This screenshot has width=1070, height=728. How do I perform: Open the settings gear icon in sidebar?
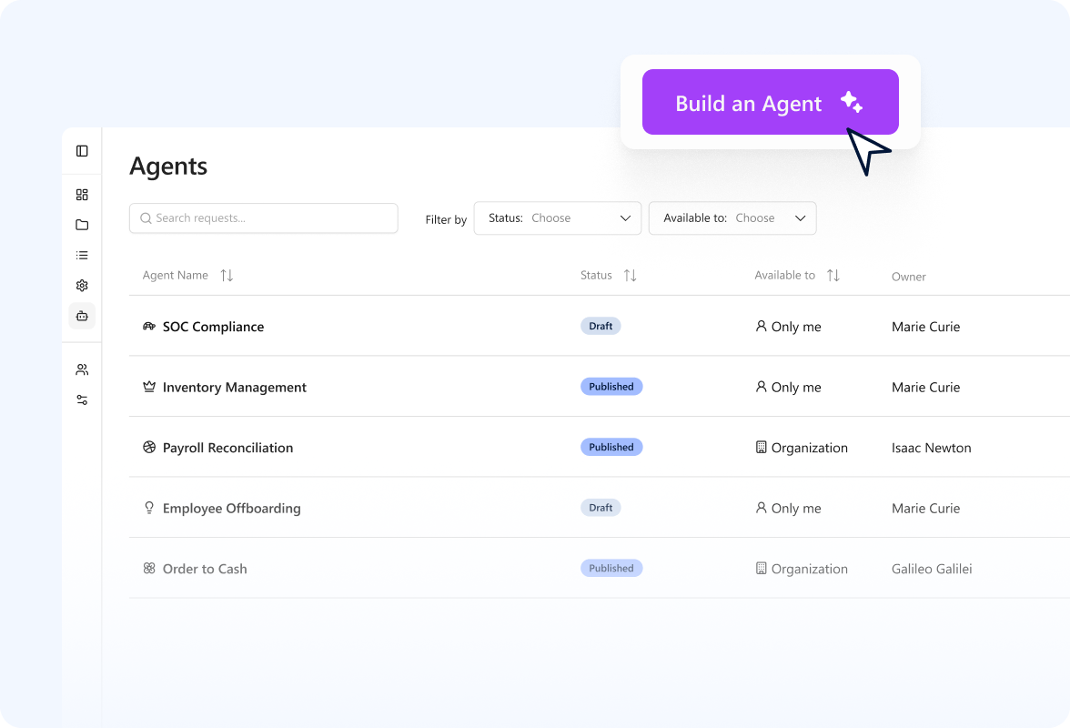pyautogui.click(x=82, y=285)
